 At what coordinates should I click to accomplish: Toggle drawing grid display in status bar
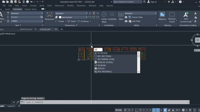(x=125, y=110)
